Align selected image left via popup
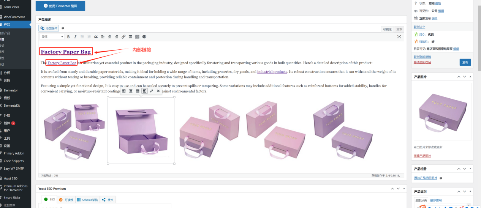481x208 pixels. [x=124, y=91]
